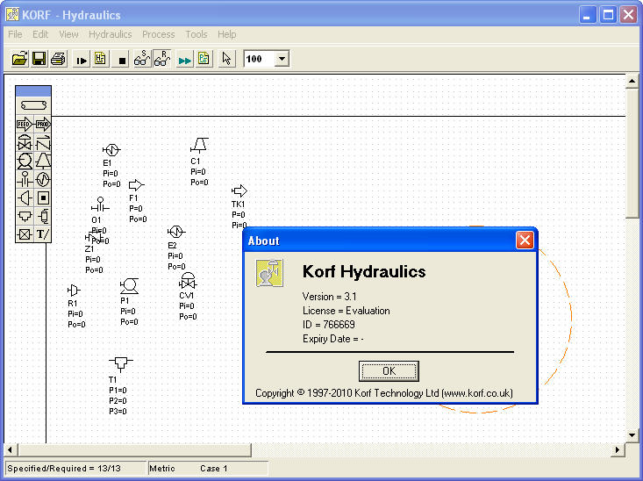
Task: Click the horizontal scrollbar right arrow
Action: pyautogui.click(x=618, y=449)
